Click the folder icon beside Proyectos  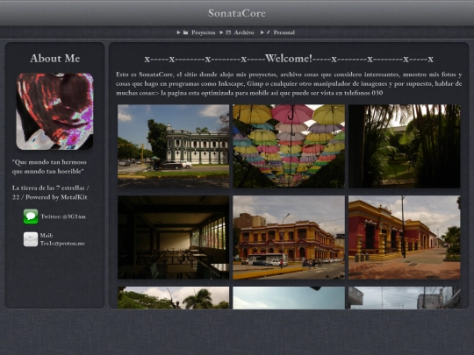pos(185,32)
